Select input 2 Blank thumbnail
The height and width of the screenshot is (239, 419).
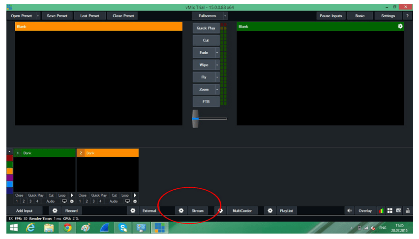[108, 174]
